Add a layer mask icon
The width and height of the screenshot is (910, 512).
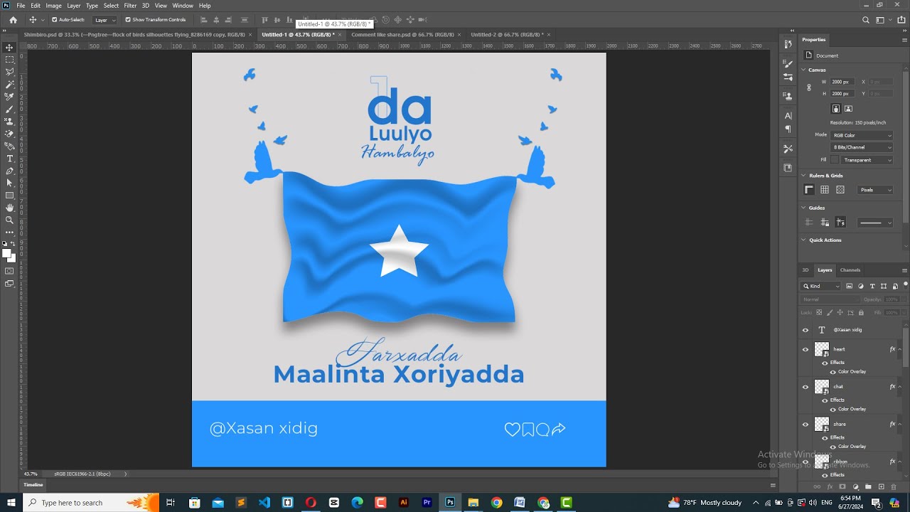tap(842, 487)
